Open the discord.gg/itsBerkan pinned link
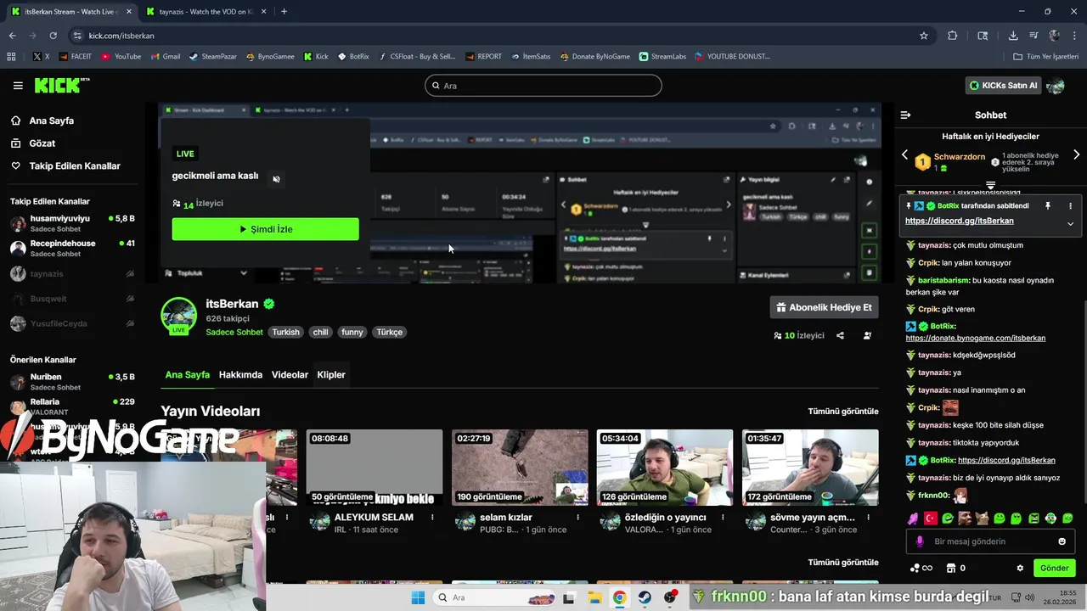Viewport: 1087px width, 611px height. [x=959, y=221]
